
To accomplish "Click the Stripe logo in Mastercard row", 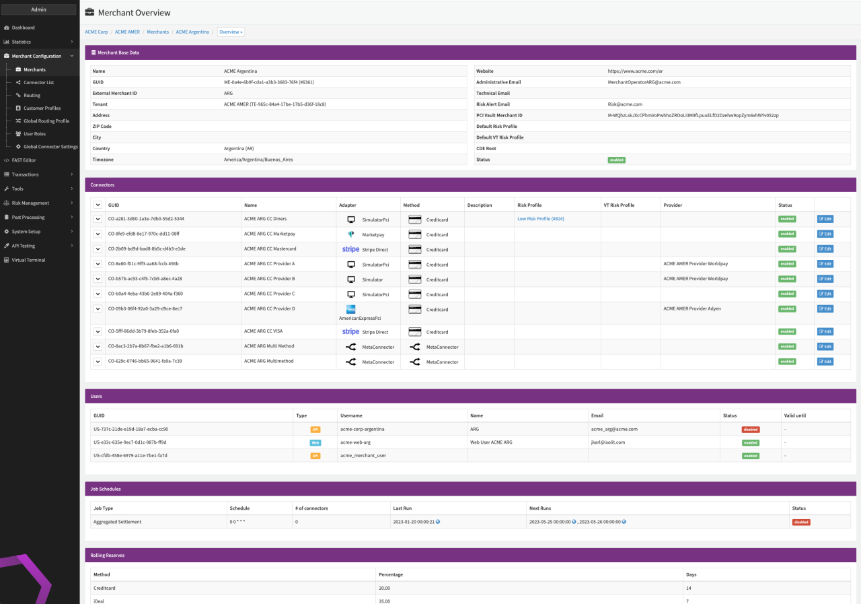I will [x=350, y=249].
